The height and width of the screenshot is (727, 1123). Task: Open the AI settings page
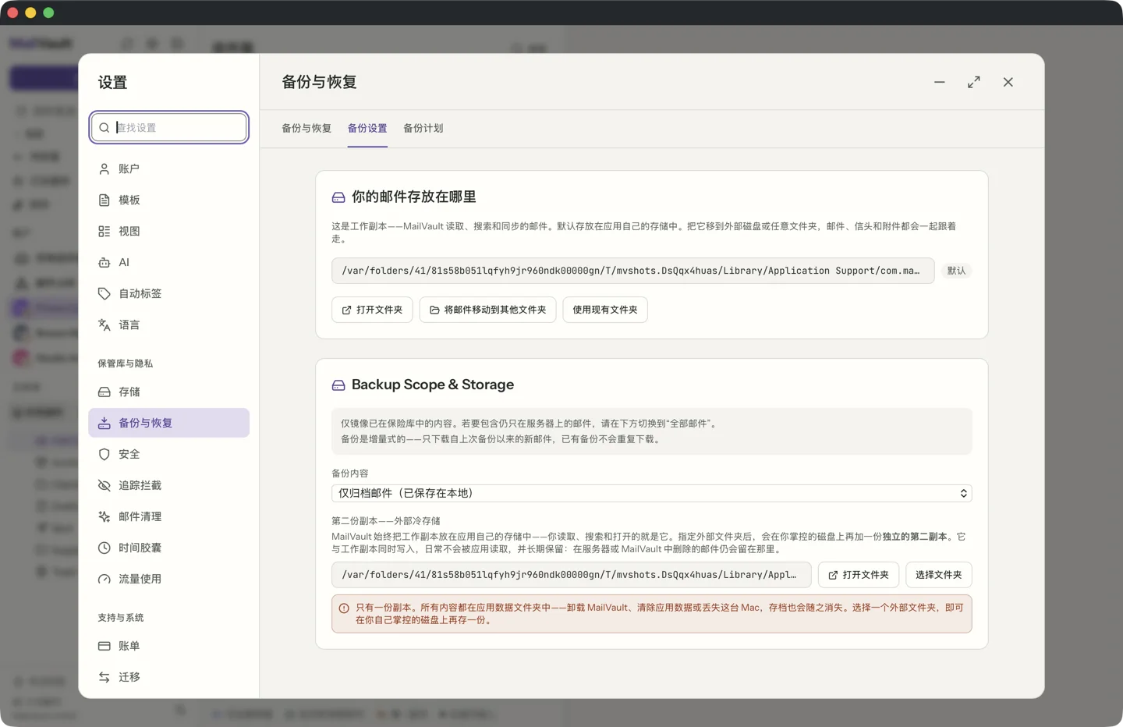click(168, 262)
